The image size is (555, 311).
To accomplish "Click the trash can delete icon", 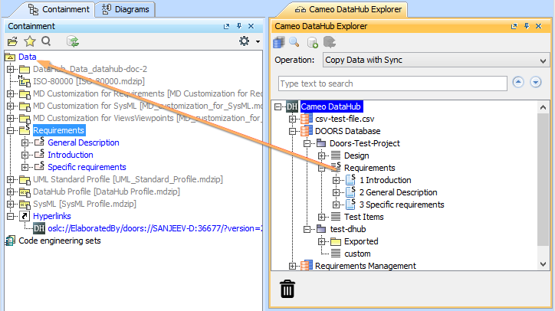I will tap(287, 289).
